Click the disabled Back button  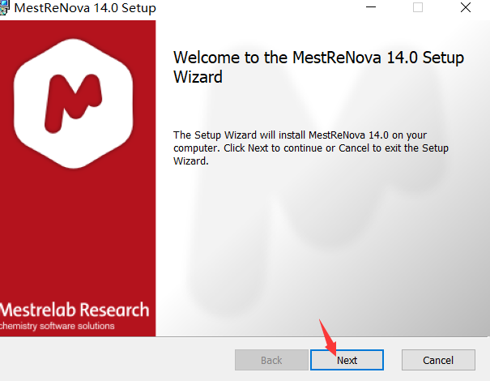(x=271, y=360)
